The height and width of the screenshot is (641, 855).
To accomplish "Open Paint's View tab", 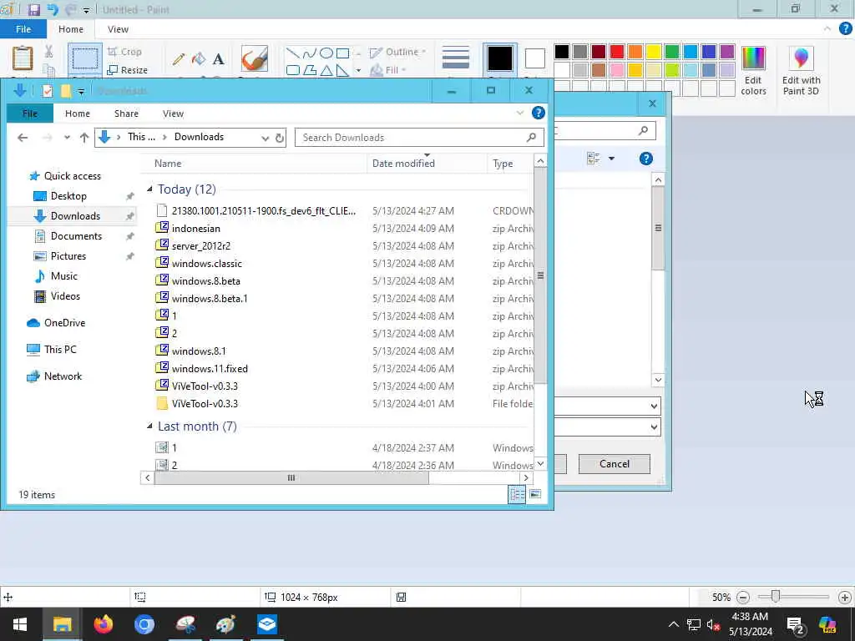I will coord(118,29).
